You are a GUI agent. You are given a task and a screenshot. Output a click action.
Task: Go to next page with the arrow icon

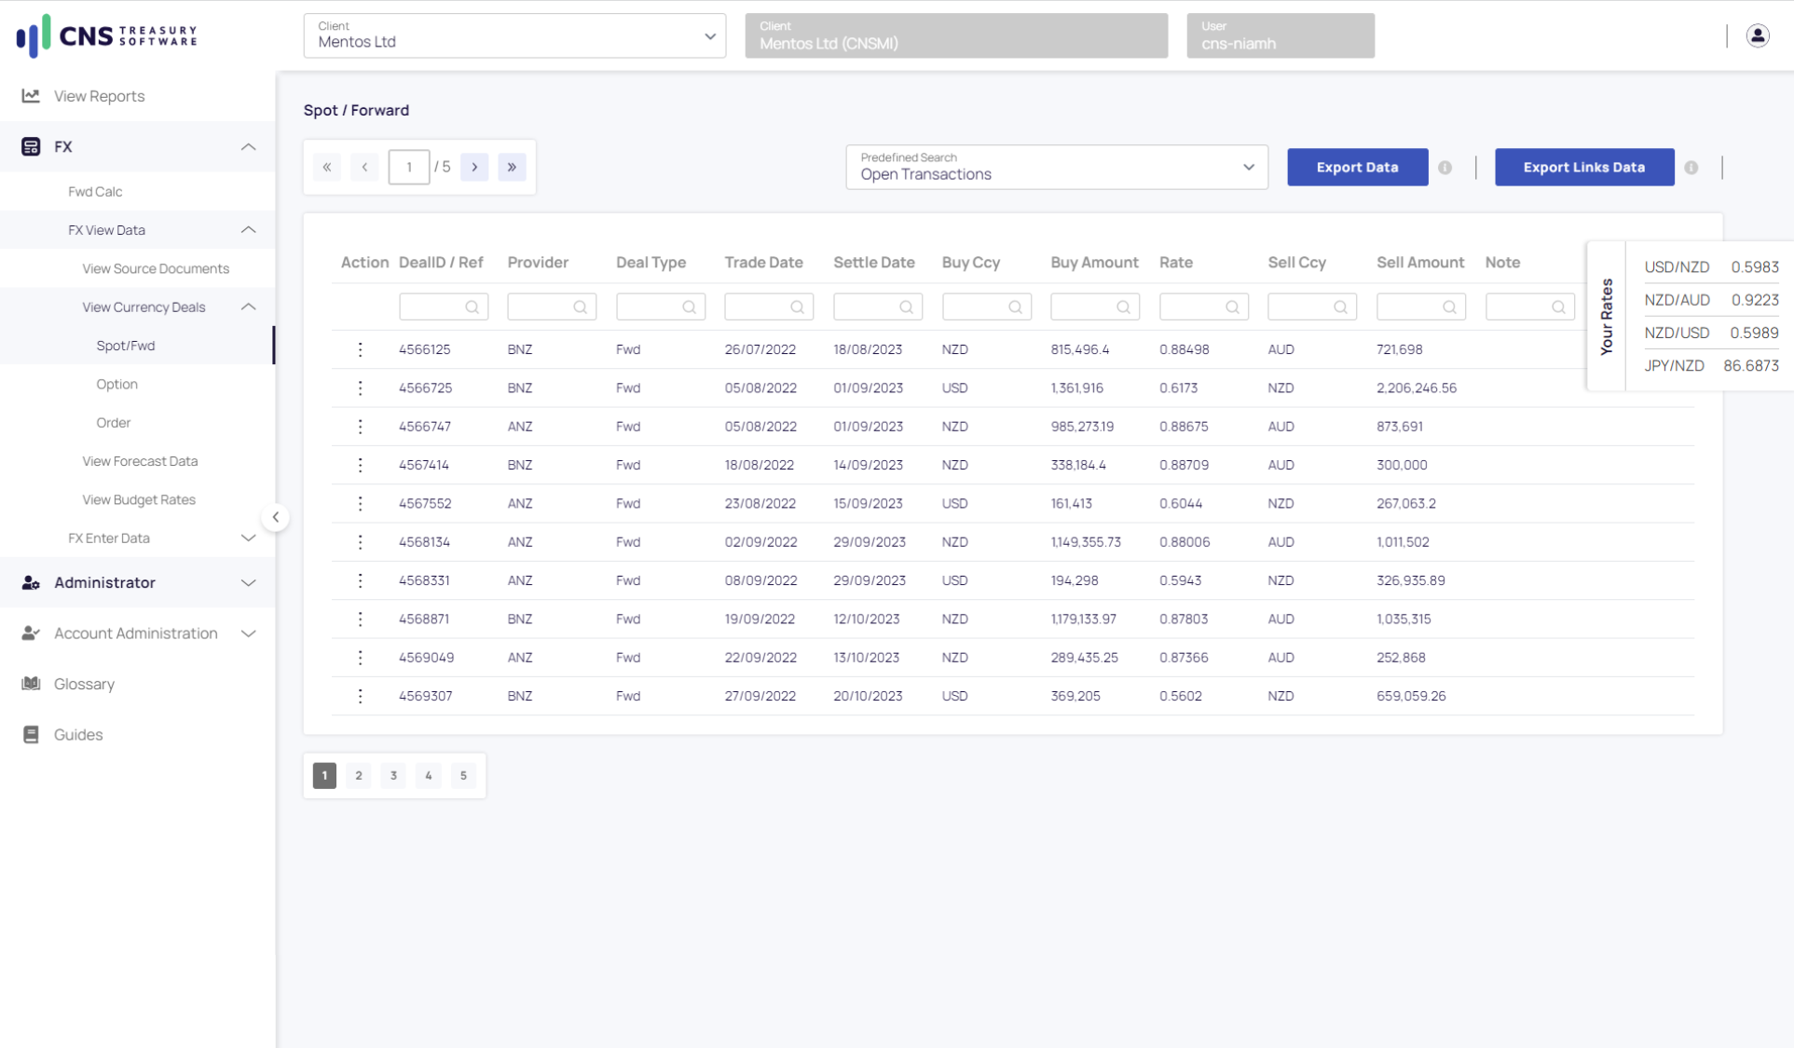pyautogui.click(x=474, y=168)
